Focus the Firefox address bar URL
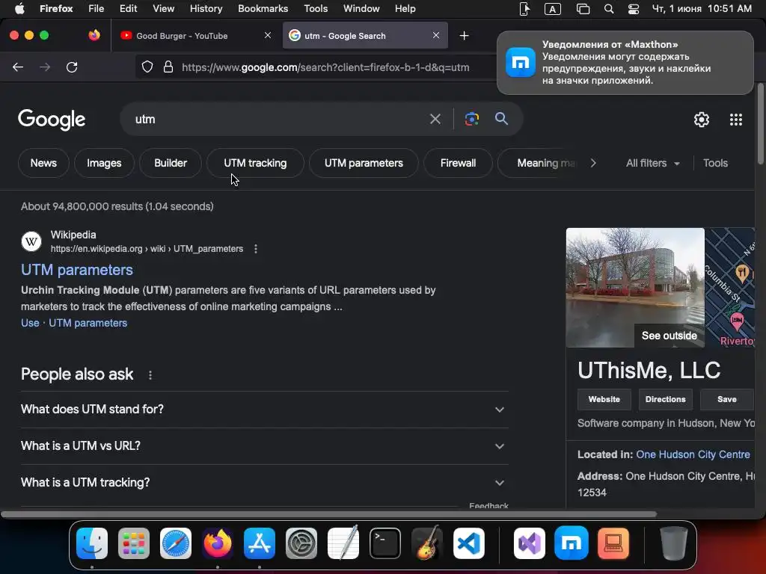The image size is (766, 574). coord(325,67)
